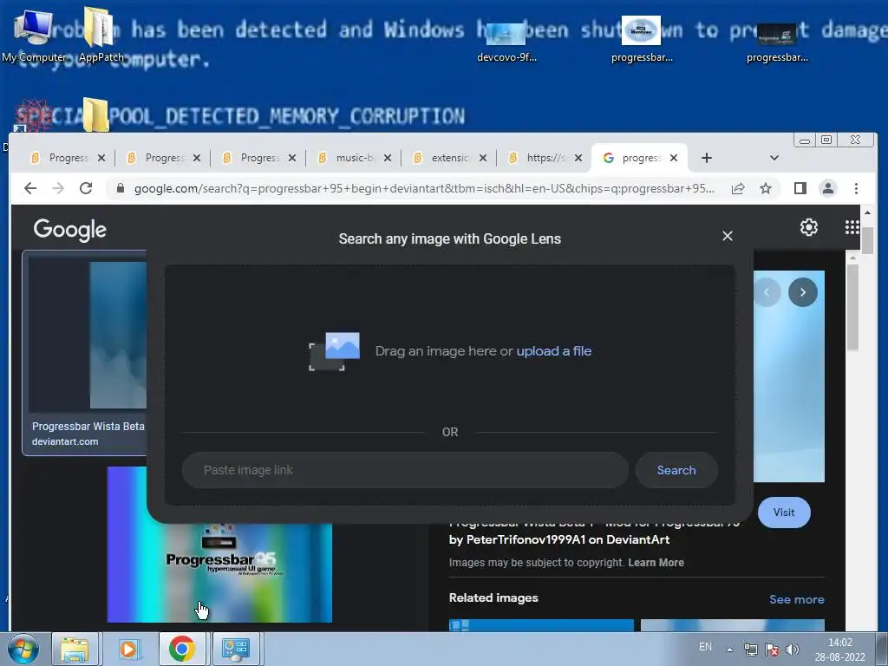888x666 pixels.
Task: Share this page using the share icon
Action: [x=738, y=188]
